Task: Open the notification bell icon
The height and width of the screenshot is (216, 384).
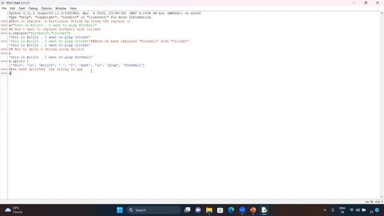Action: click(x=377, y=210)
